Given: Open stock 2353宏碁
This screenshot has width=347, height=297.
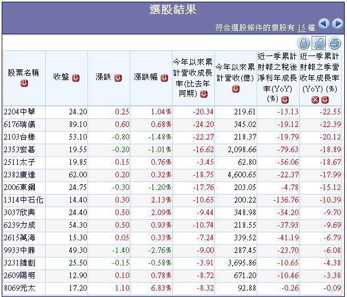Looking at the screenshot, I should (x=19, y=149).
